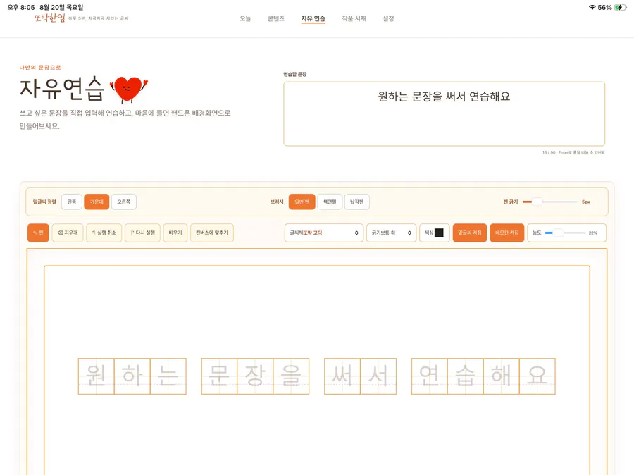The width and height of the screenshot is (634, 475).
Task: Adjust the 펜 굵기 slider
Action: click(549, 202)
